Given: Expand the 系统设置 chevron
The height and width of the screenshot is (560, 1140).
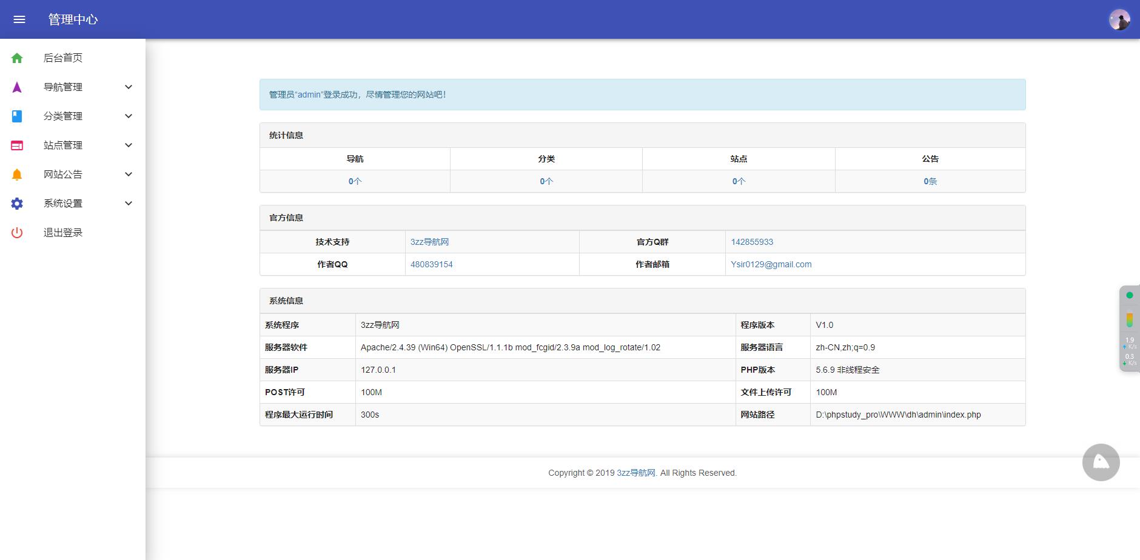Looking at the screenshot, I should [129, 204].
